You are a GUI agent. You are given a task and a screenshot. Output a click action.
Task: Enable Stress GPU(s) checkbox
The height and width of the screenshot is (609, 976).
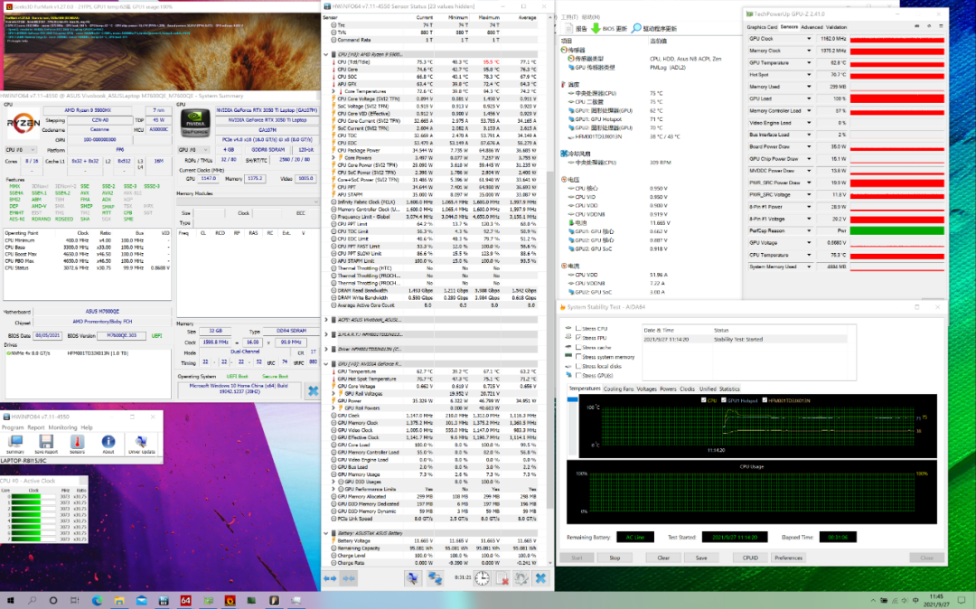(578, 376)
